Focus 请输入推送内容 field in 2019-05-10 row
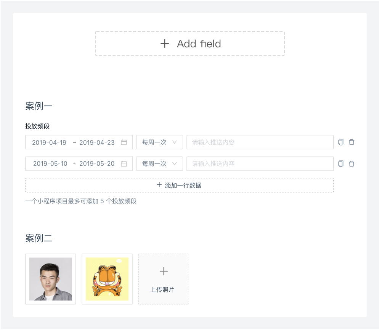The height and width of the screenshot is (330, 379). pyautogui.click(x=260, y=164)
